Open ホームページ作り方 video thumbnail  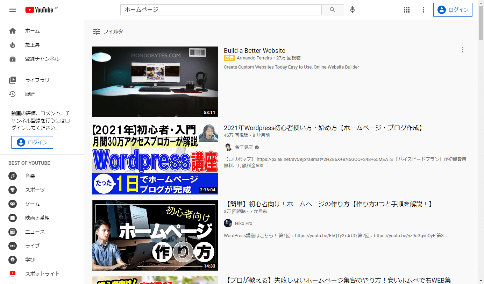[155, 235]
